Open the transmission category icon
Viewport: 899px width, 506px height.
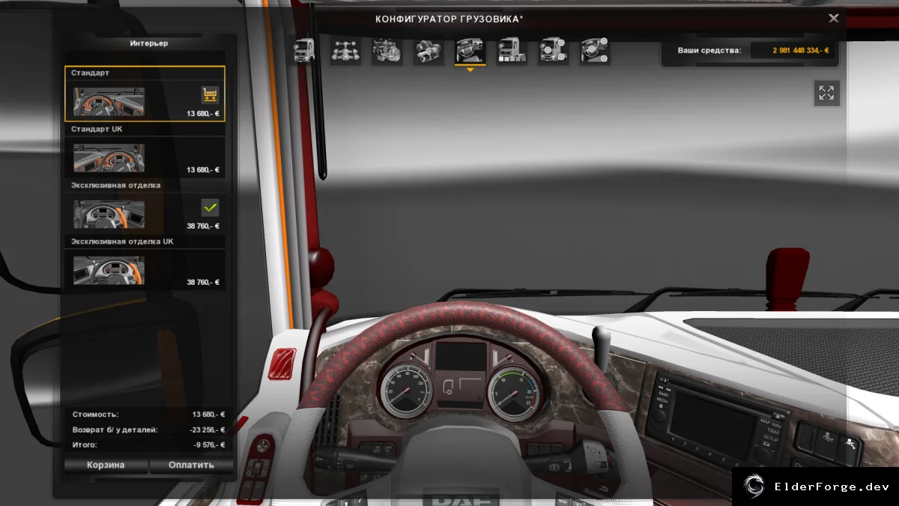pos(429,51)
